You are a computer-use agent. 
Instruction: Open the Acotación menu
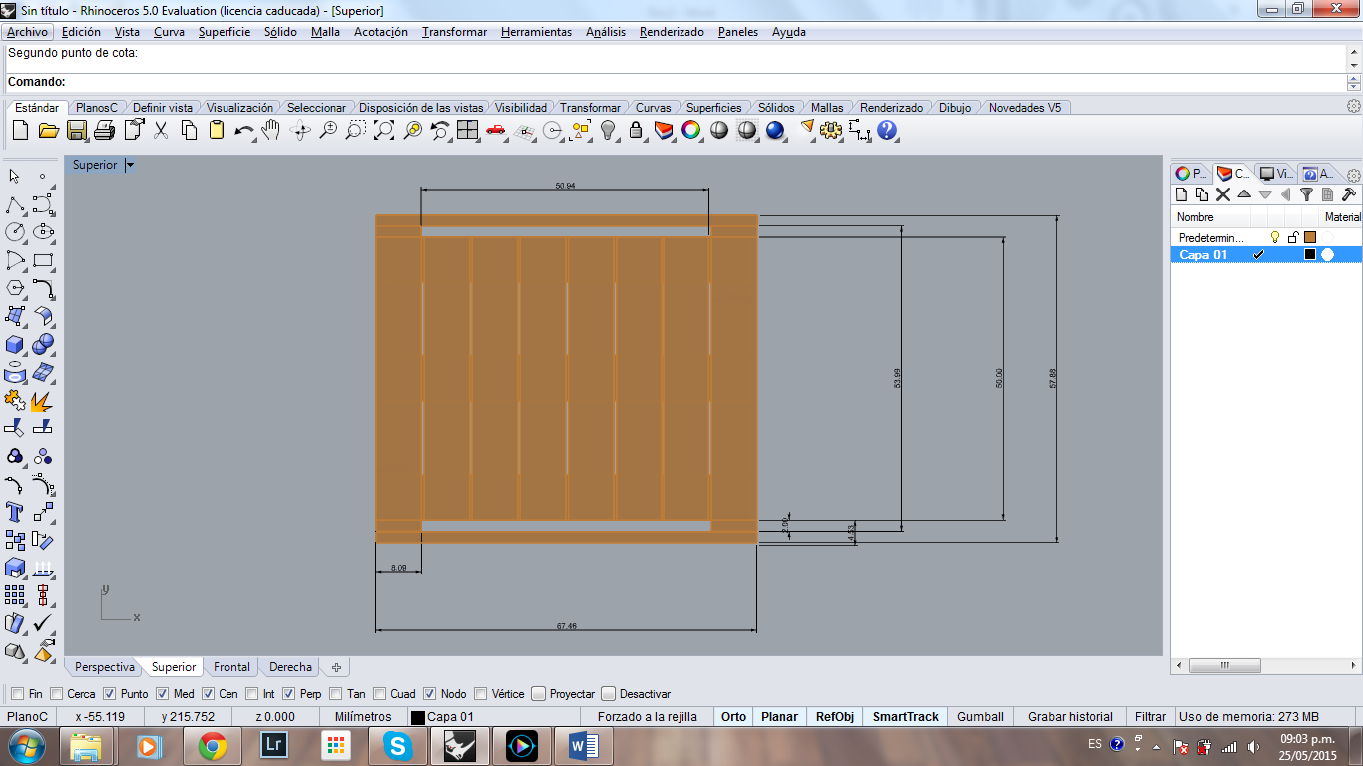pos(381,32)
